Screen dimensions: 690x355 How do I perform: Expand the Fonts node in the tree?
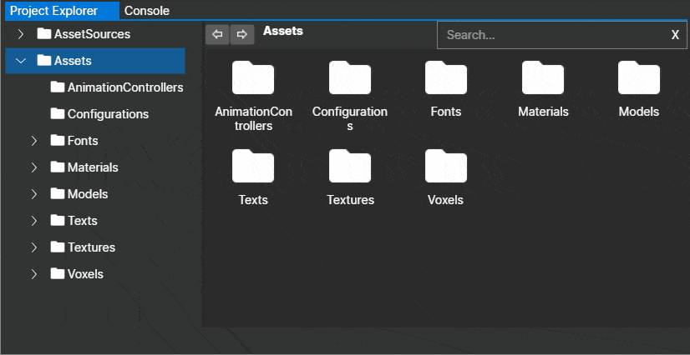[34, 141]
